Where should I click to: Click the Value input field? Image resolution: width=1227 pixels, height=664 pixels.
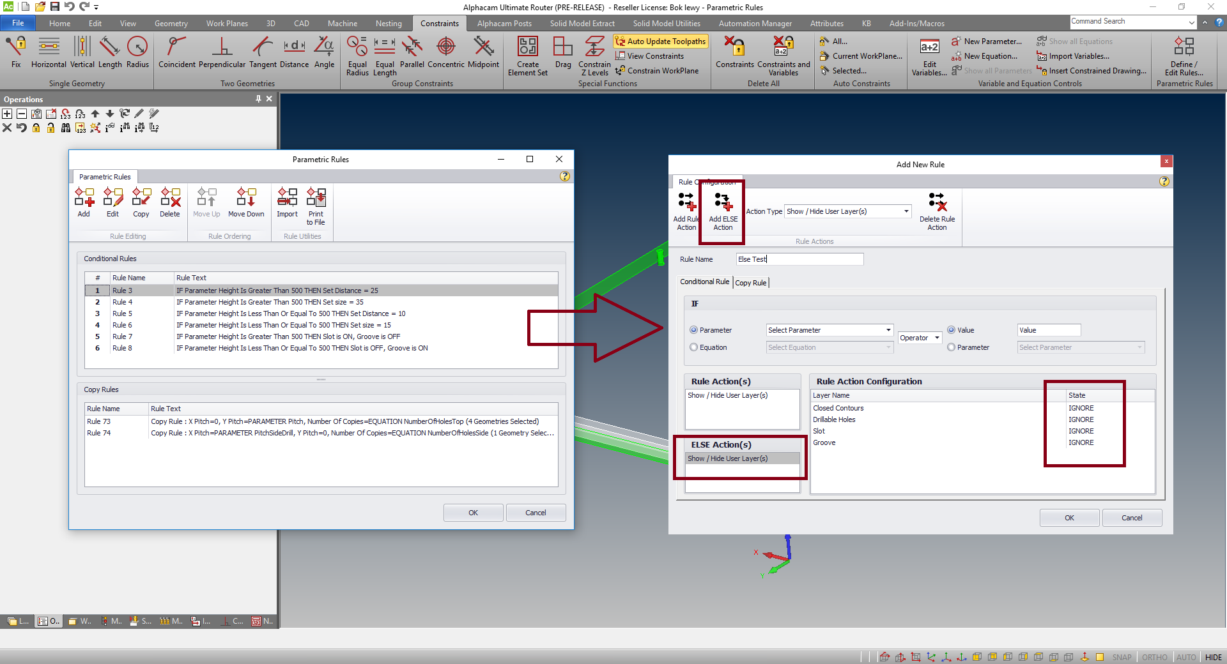click(1049, 330)
